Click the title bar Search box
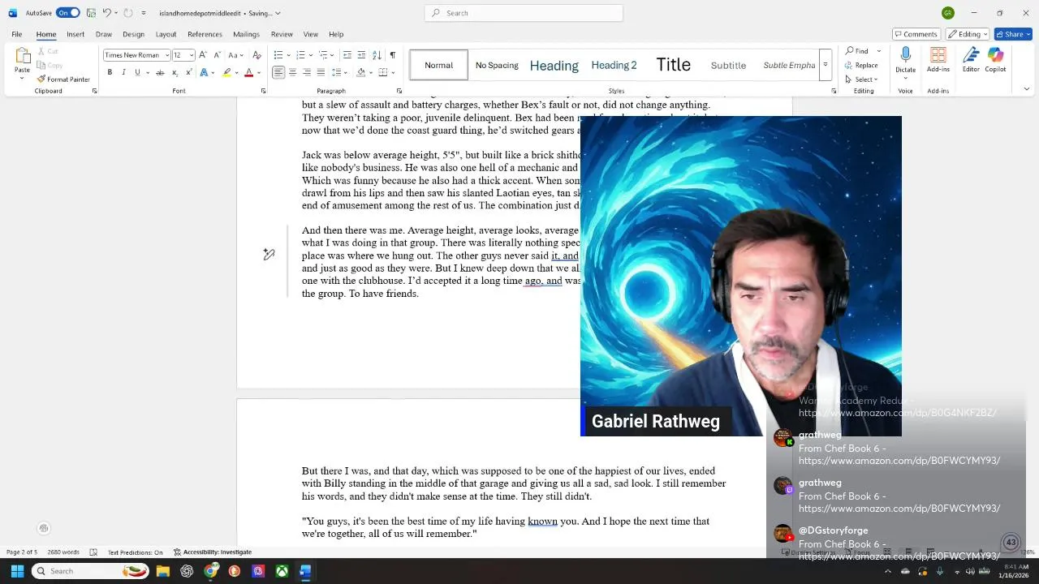This screenshot has height=584, width=1039. pos(524,13)
